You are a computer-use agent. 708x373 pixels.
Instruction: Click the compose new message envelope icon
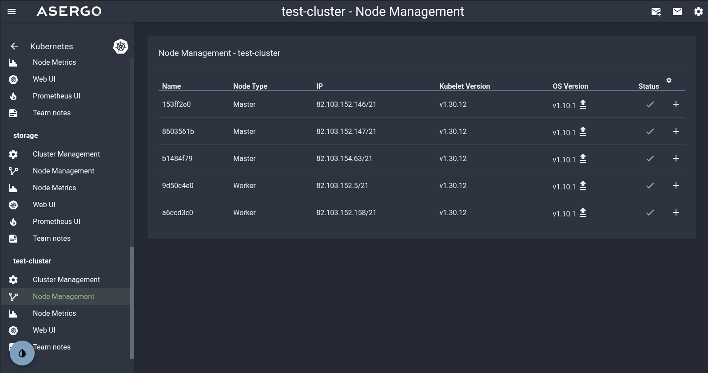pyautogui.click(x=656, y=12)
